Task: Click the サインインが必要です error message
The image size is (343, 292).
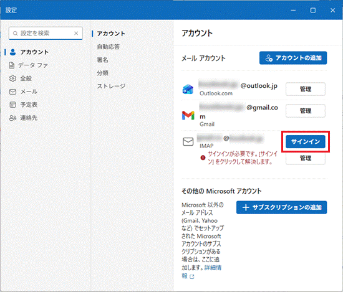Action: (243, 158)
